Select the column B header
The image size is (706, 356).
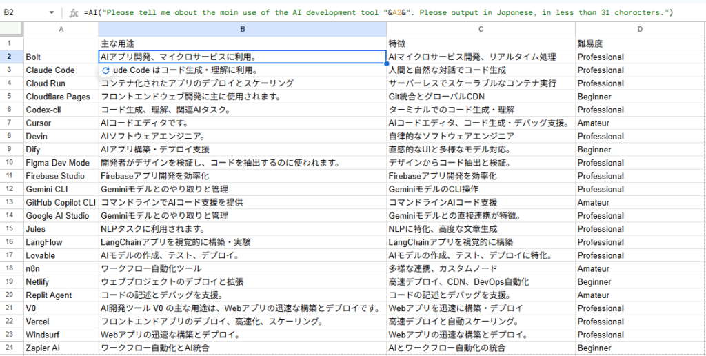(242, 29)
